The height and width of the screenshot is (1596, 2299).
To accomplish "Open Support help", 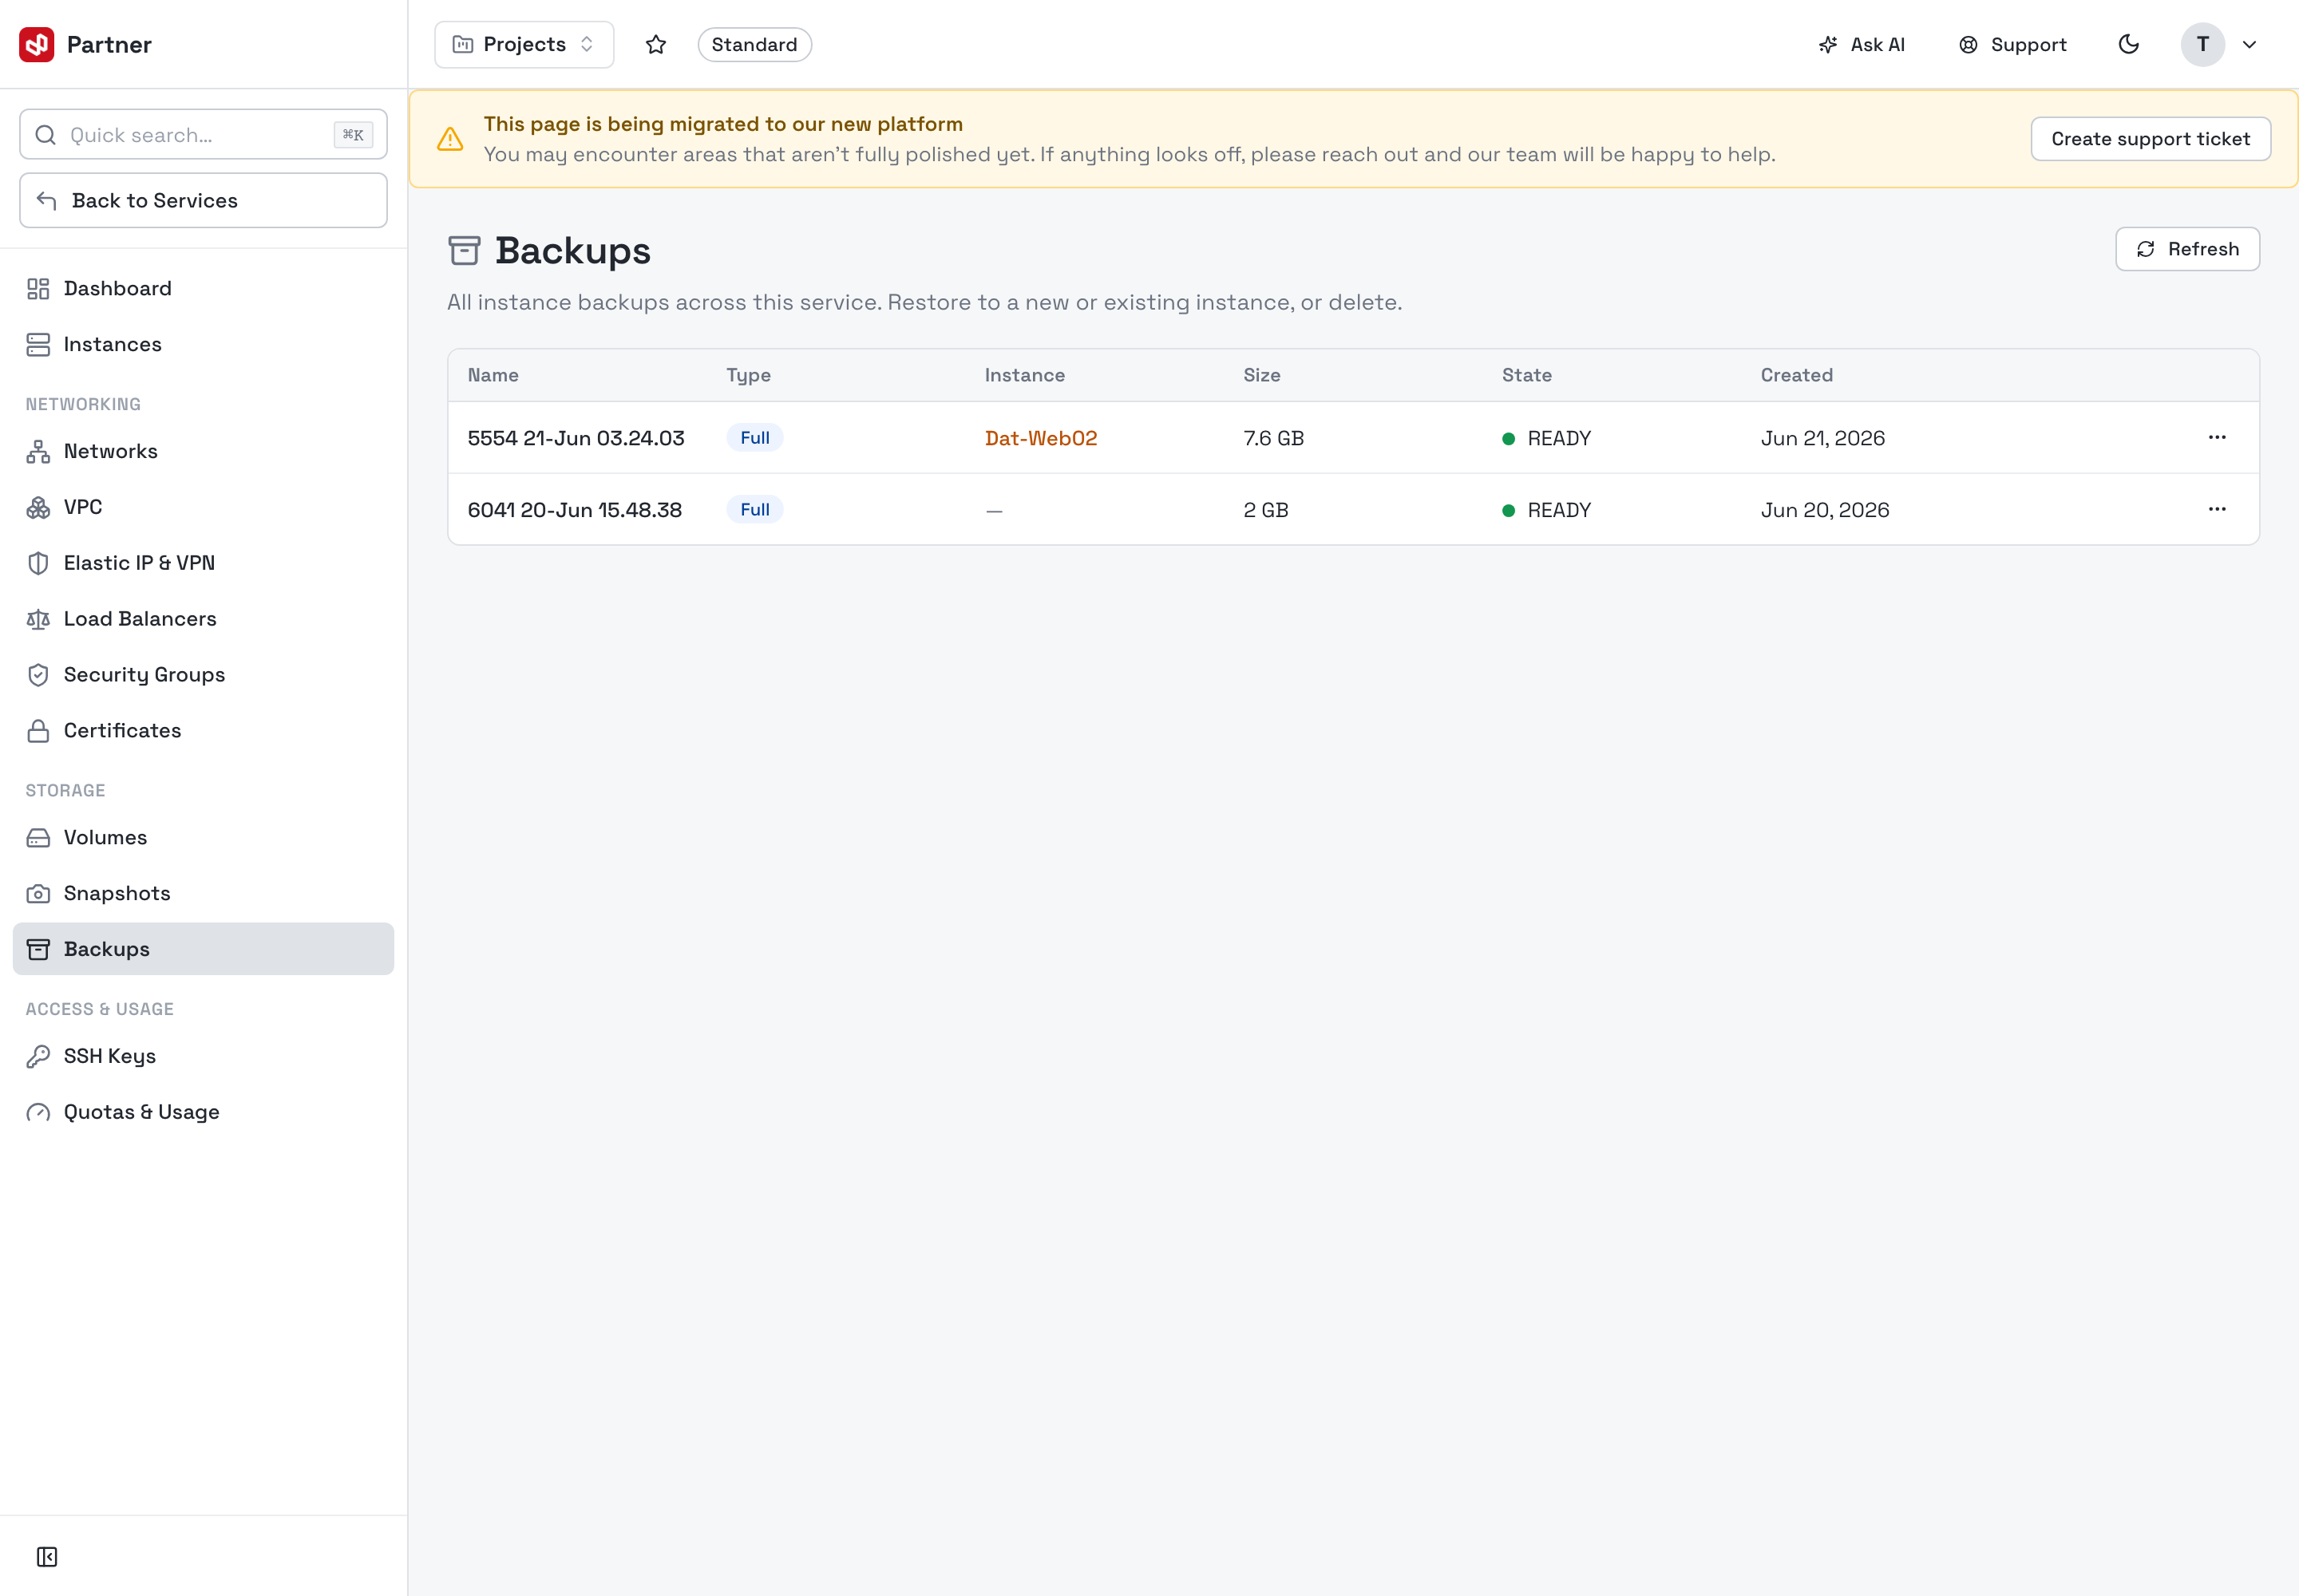I will click(x=2013, y=45).
